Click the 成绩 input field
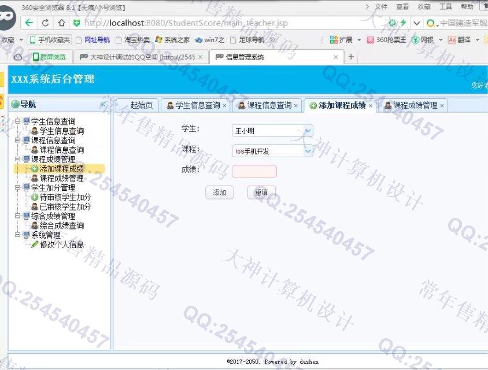The image size is (488, 370). pos(254,171)
